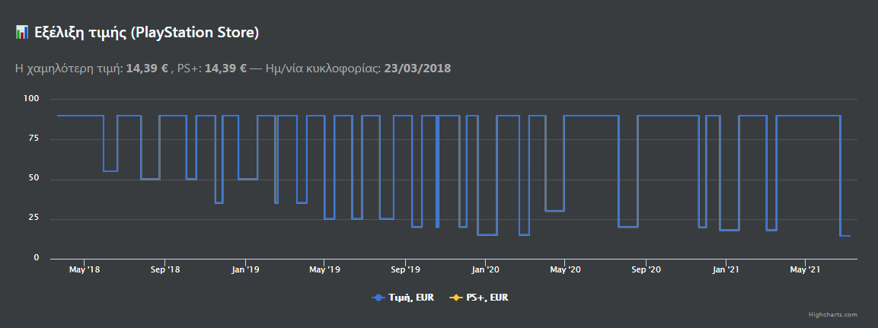The image size is (878, 328).
Task: Click the 100 y-axis label
Action: (x=31, y=99)
